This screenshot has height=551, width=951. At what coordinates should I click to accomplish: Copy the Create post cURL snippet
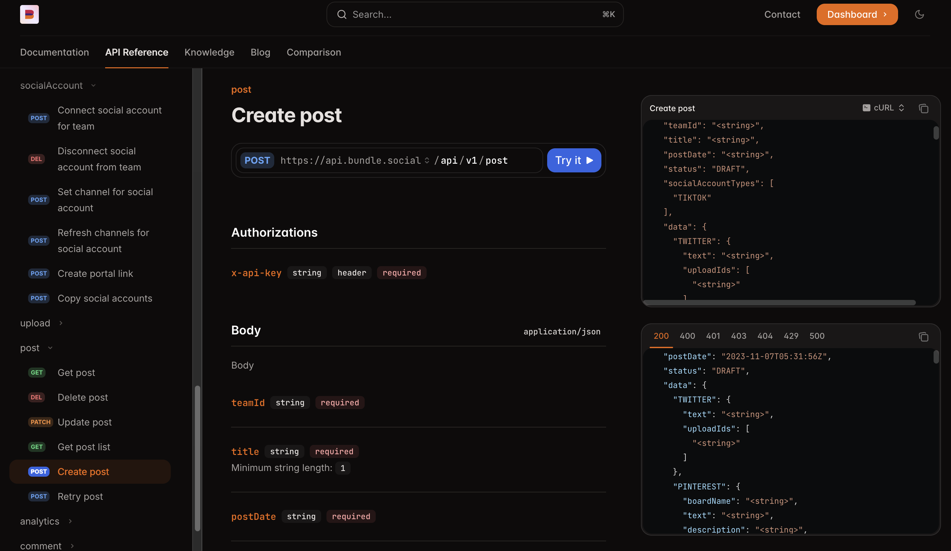[x=924, y=108]
